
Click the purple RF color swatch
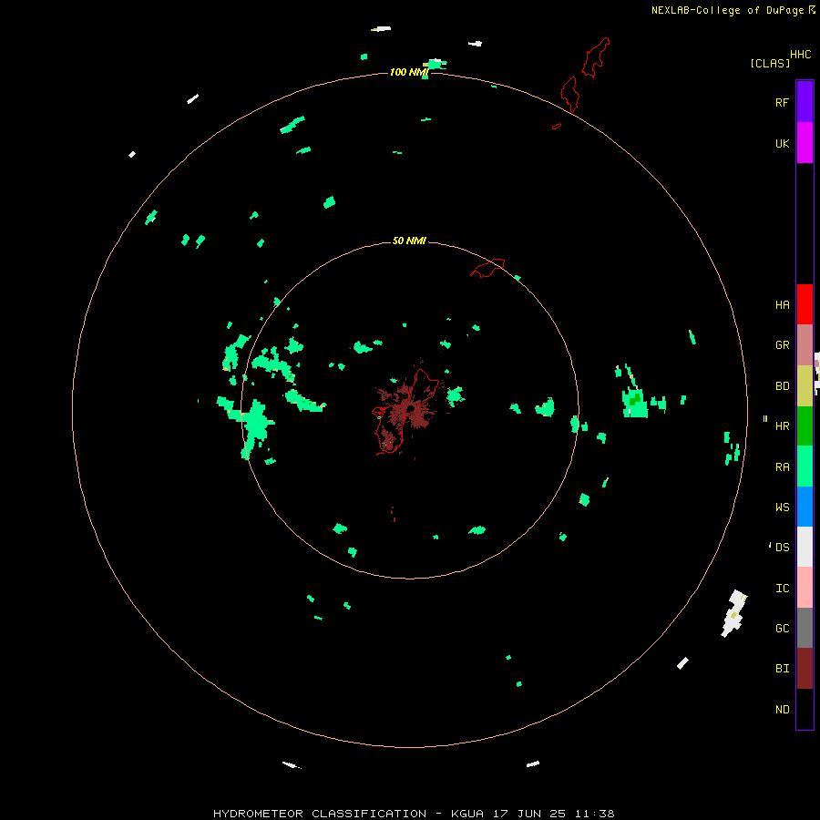point(805,102)
